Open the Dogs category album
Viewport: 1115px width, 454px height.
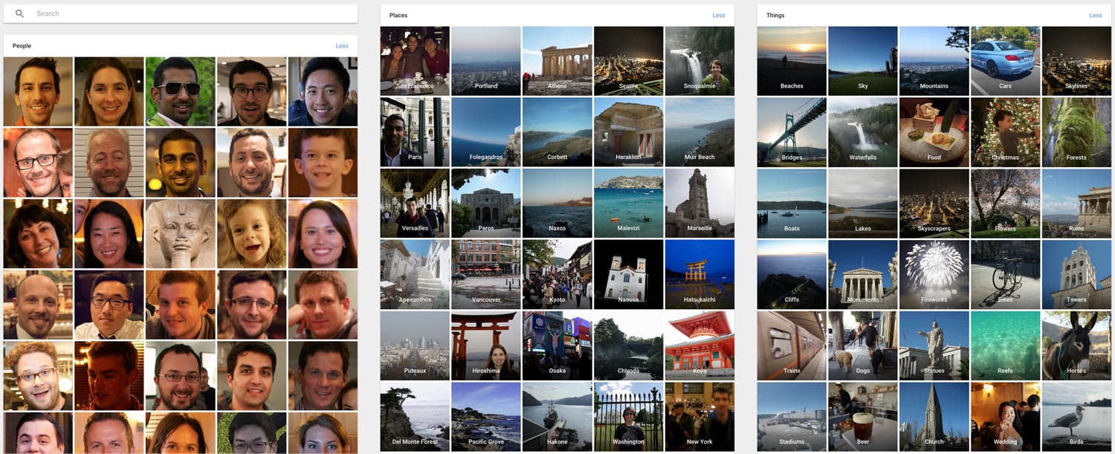click(x=863, y=346)
